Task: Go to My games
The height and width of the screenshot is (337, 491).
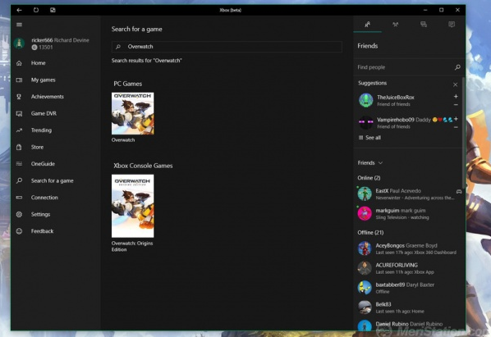Action: click(44, 80)
